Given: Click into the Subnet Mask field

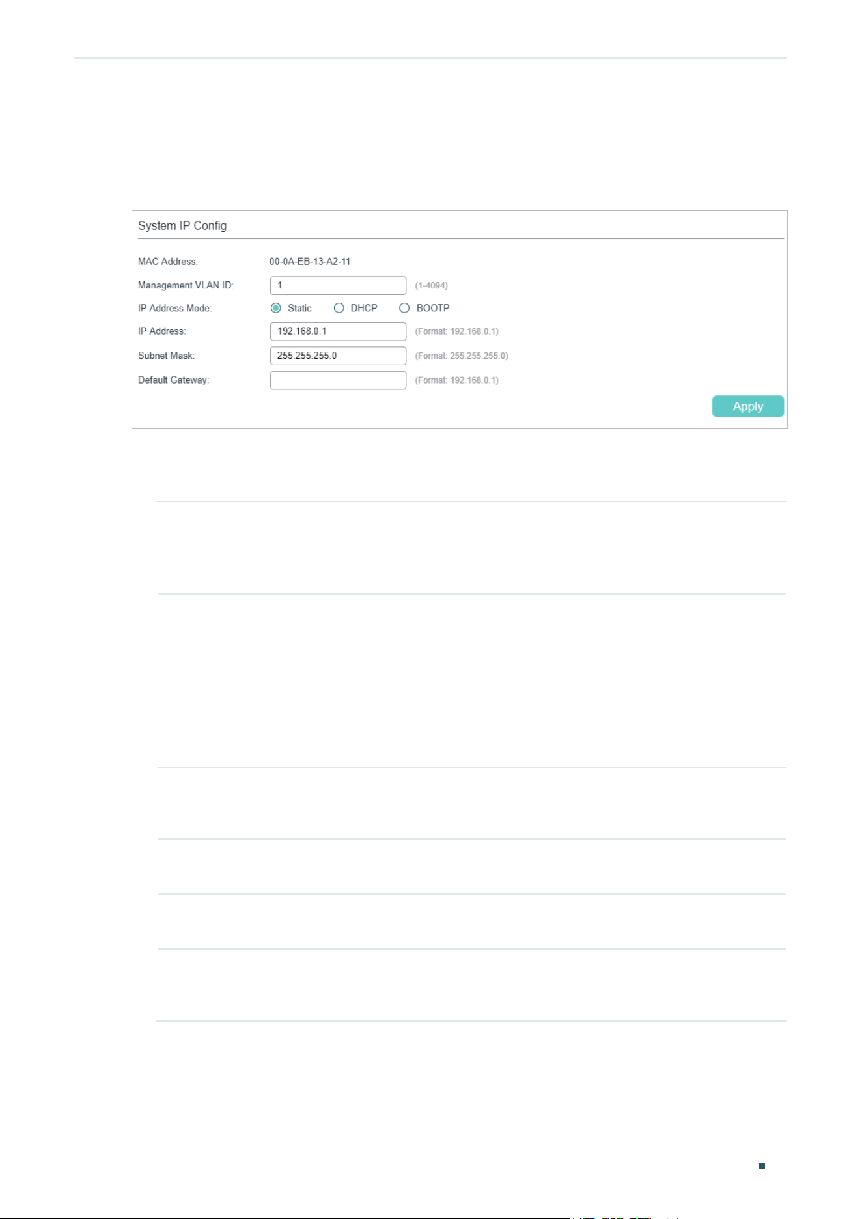Looking at the screenshot, I should coord(338,356).
